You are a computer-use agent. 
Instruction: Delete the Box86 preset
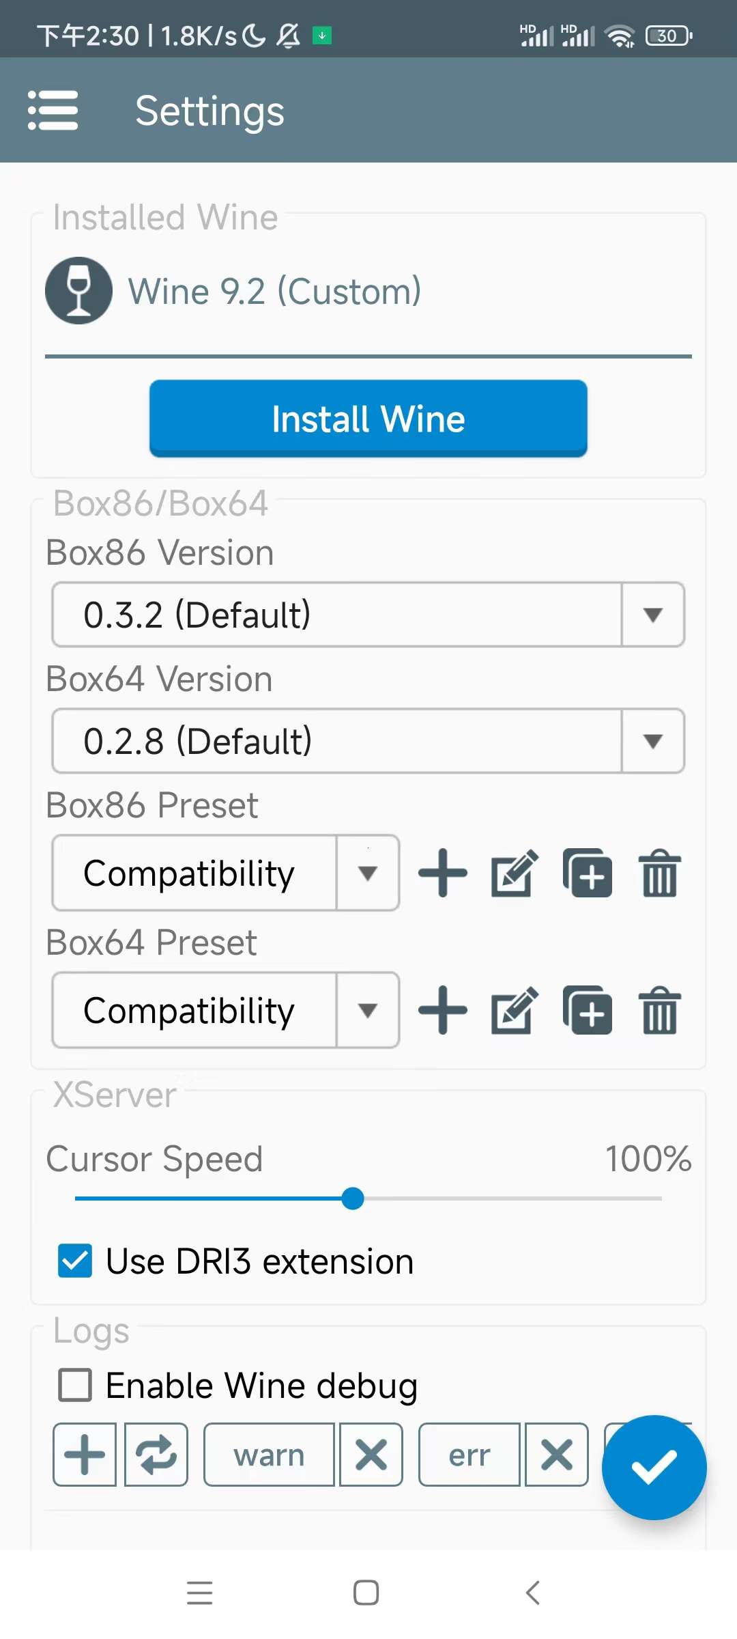click(x=660, y=873)
